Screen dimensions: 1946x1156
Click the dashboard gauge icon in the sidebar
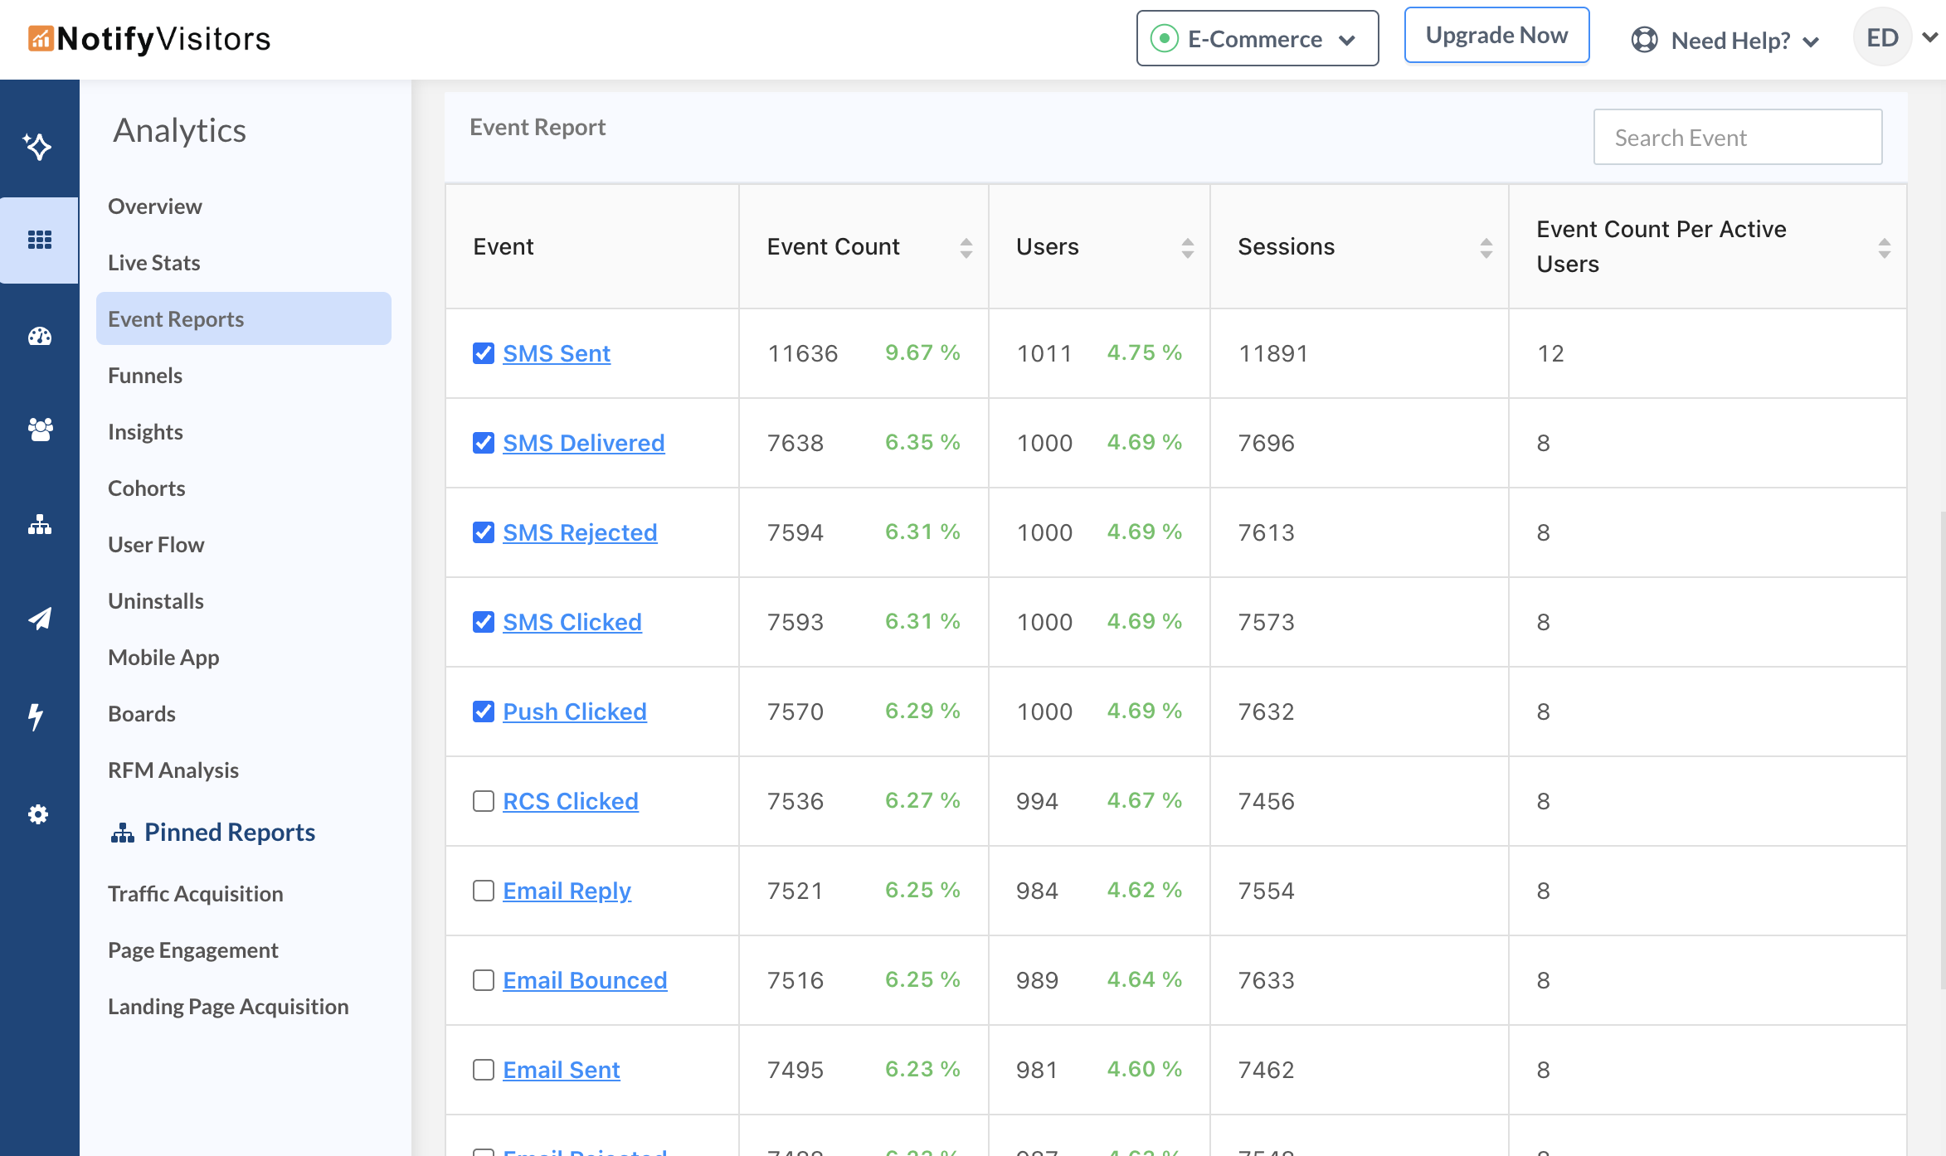(39, 336)
